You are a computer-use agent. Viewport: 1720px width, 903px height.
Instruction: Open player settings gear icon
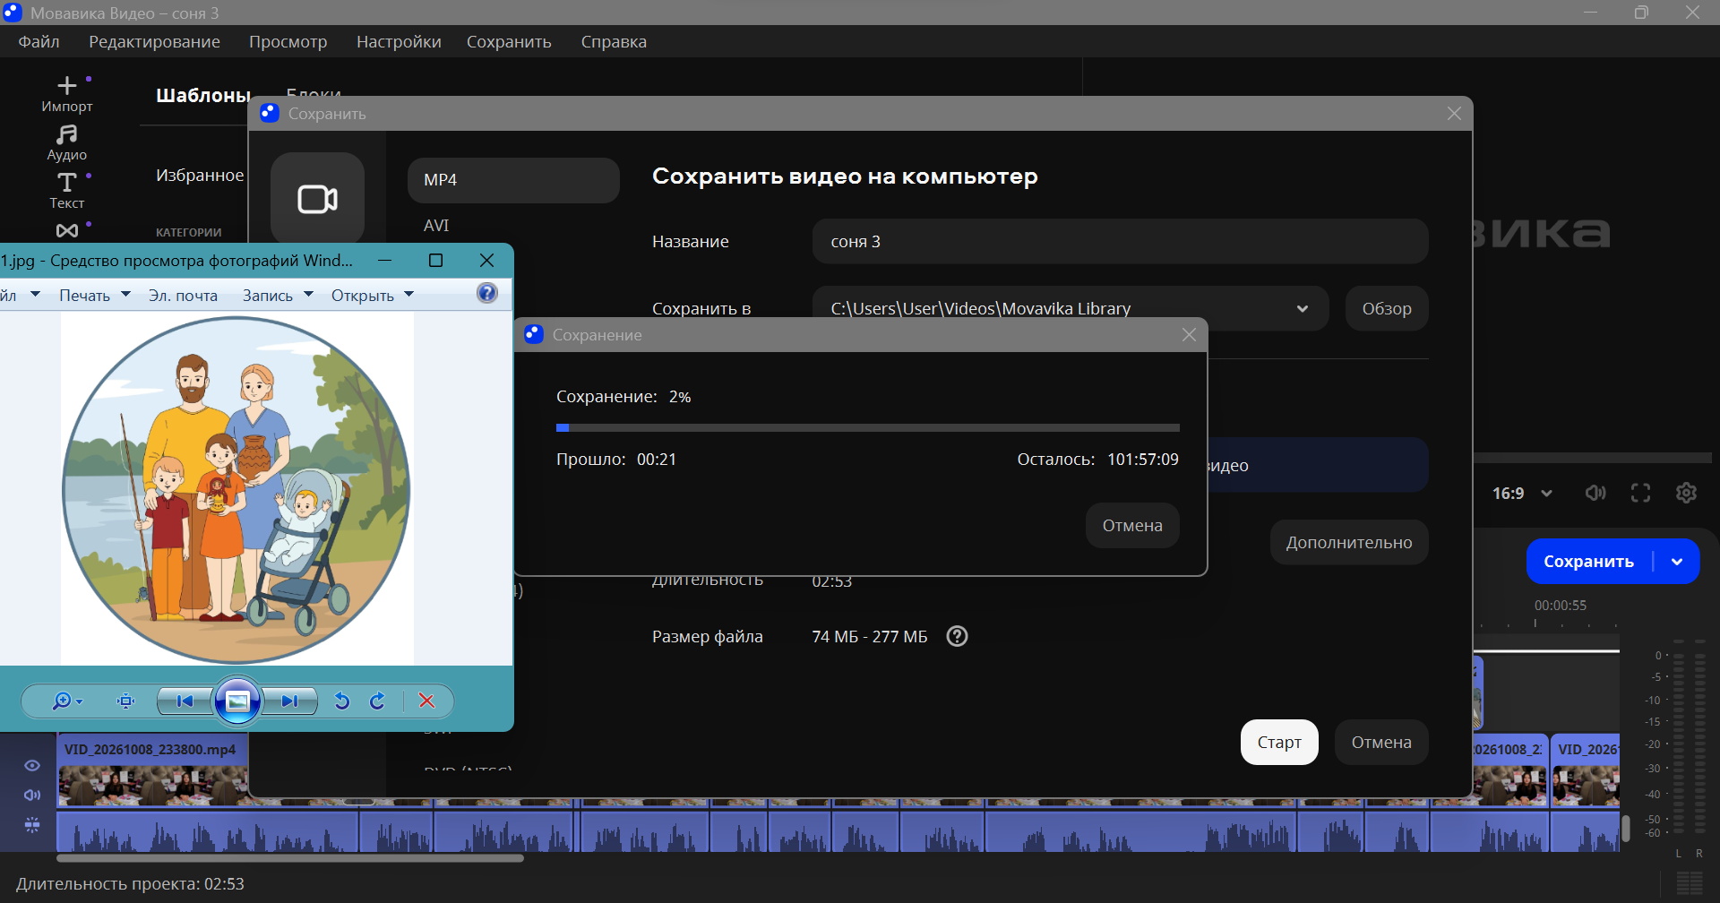click(x=1686, y=493)
